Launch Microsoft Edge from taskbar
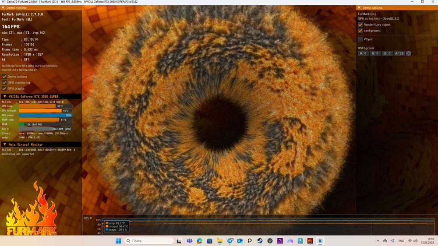 click(x=199, y=241)
